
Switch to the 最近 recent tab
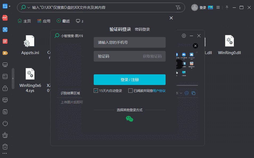click(63, 21)
